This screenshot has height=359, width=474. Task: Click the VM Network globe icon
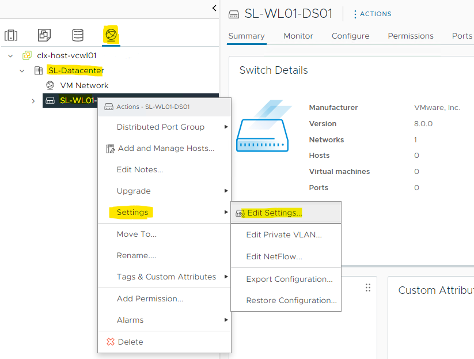[x=50, y=85]
